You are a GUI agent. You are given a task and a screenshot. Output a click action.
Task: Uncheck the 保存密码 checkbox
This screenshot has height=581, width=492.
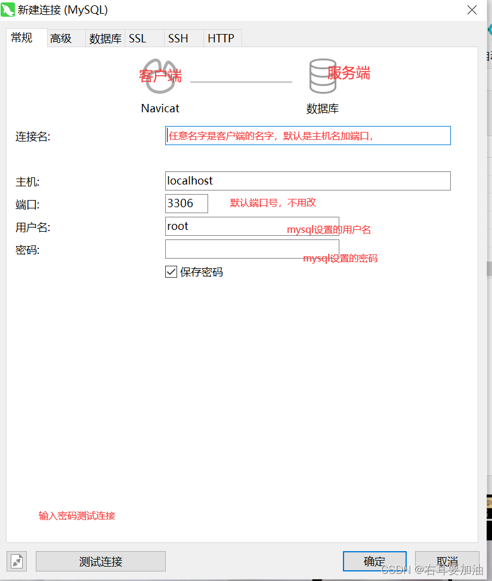pyautogui.click(x=171, y=272)
